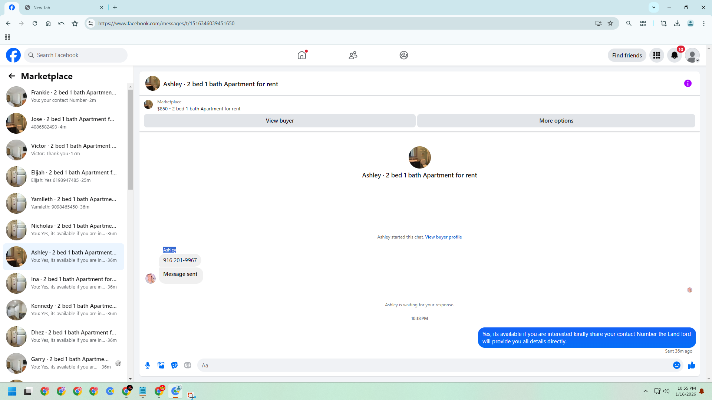712x400 pixels.
Task: Open conversation information purple icon
Action: click(x=688, y=83)
